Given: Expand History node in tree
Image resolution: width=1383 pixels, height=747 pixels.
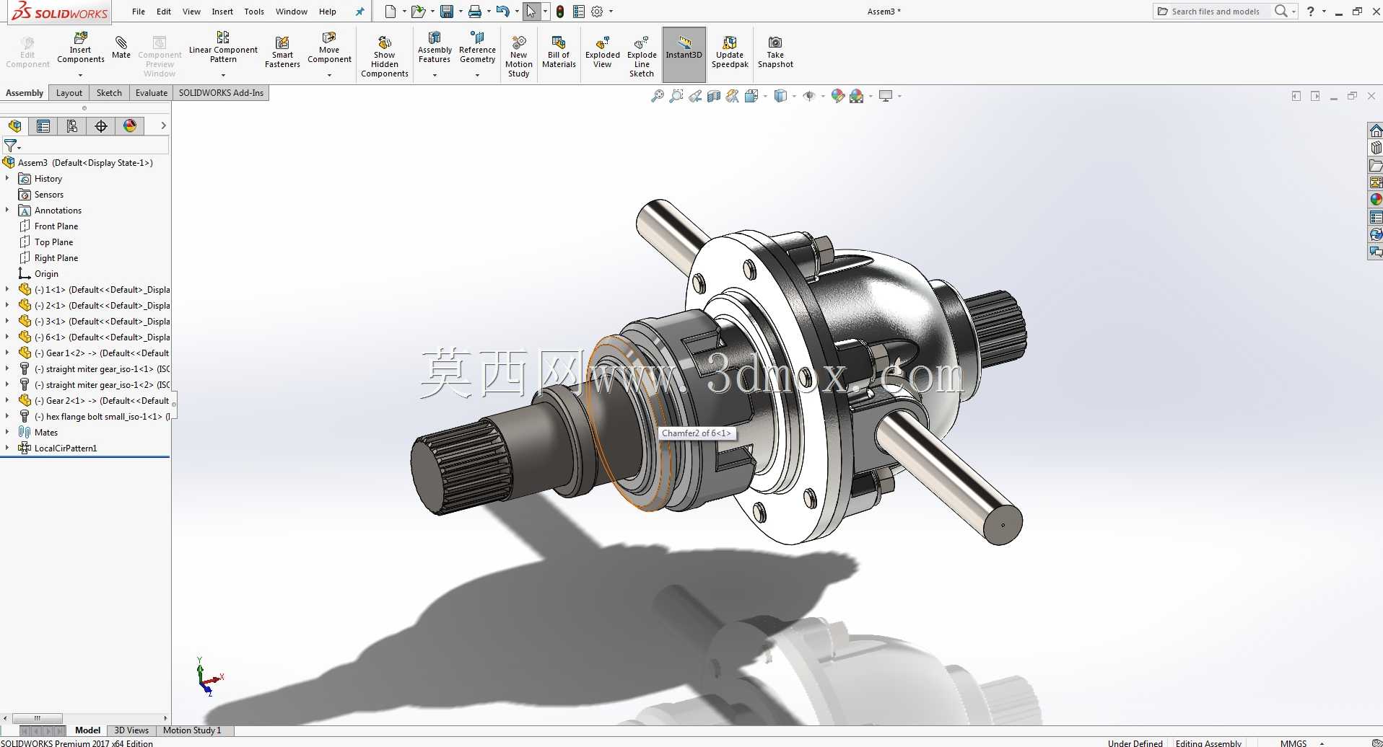Looking at the screenshot, I should click(7, 179).
